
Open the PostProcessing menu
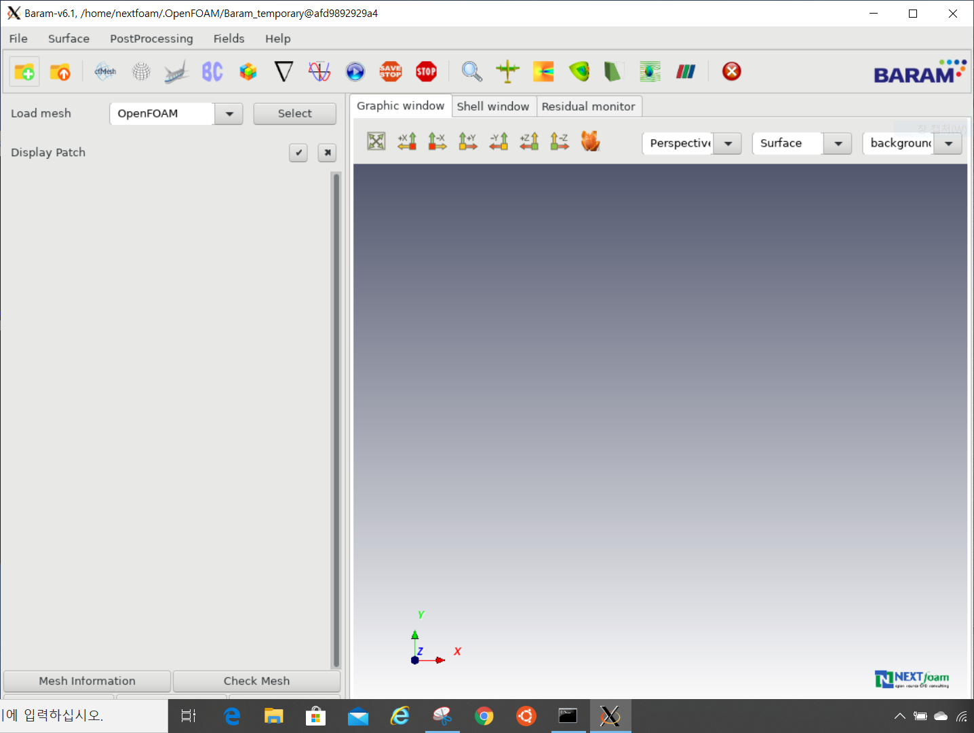151,39
